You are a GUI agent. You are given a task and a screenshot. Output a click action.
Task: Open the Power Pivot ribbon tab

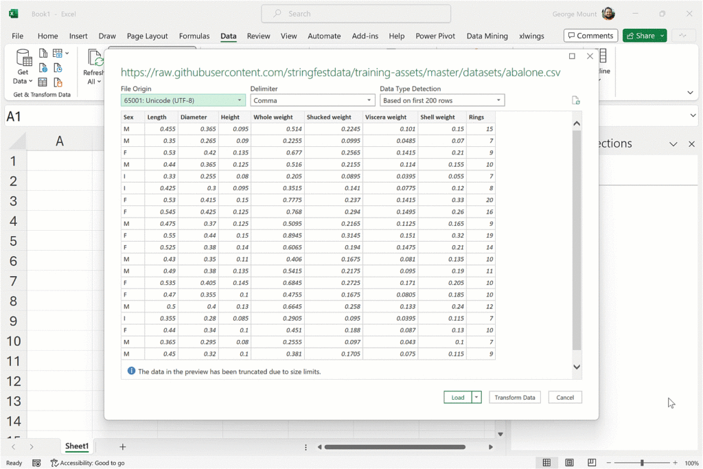click(435, 36)
